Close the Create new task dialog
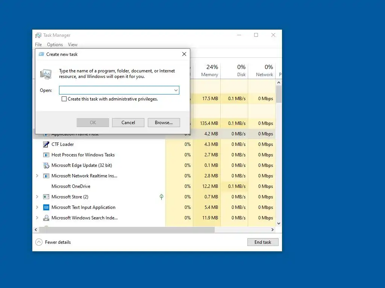This screenshot has height=288, width=385. (x=184, y=54)
